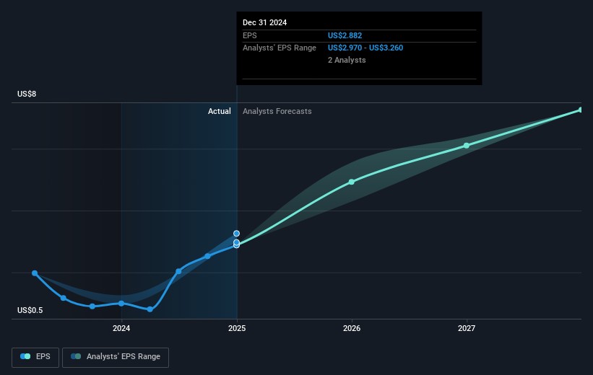Select the final forecast point at the right edge
The image size is (593, 375).
tap(580, 110)
